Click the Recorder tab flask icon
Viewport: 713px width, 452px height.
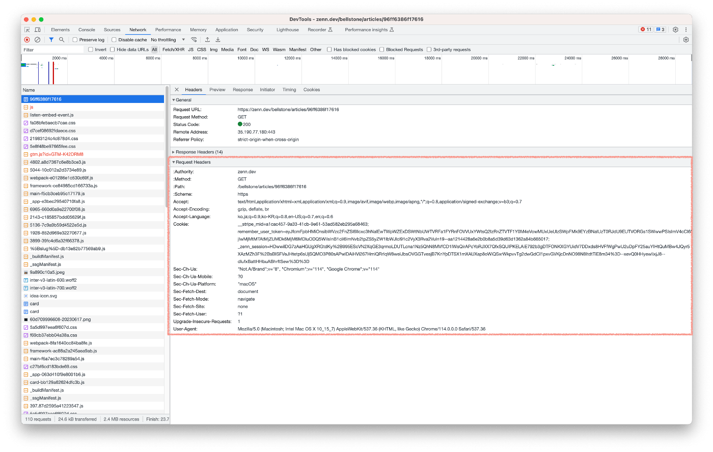tap(331, 30)
